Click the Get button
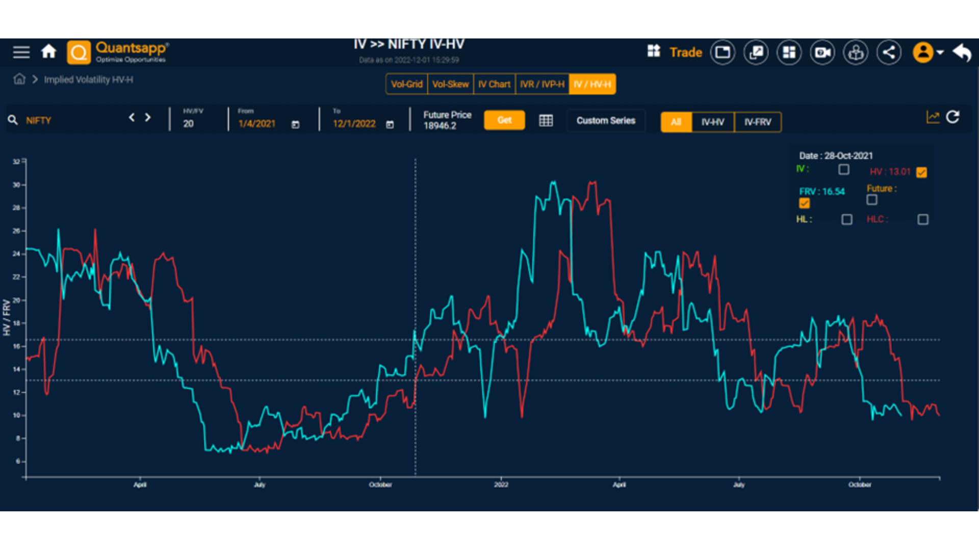The width and height of the screenshot is (979, 550). [504, 120]
